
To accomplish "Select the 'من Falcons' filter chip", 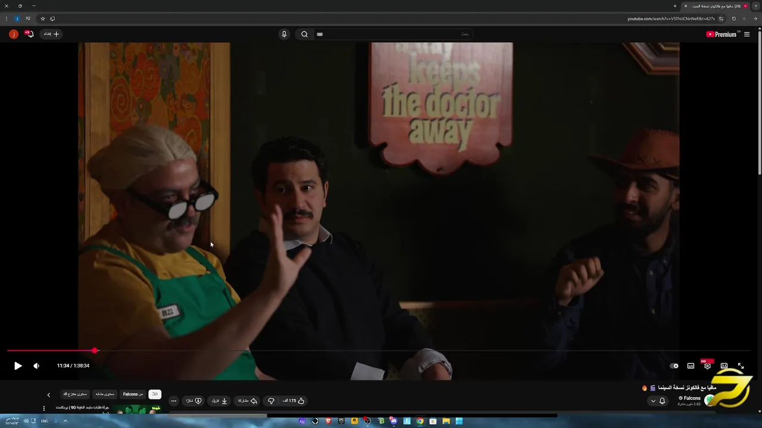I will (133, 394).
